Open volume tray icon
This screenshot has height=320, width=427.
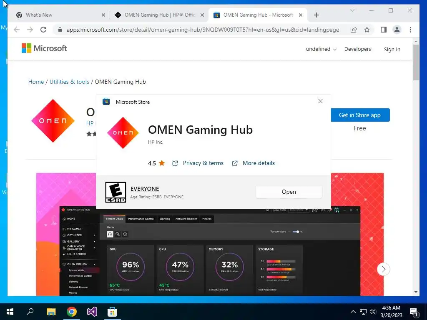point(373,312)
